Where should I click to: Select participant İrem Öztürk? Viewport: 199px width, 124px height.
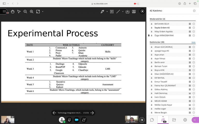click(173, 97)
